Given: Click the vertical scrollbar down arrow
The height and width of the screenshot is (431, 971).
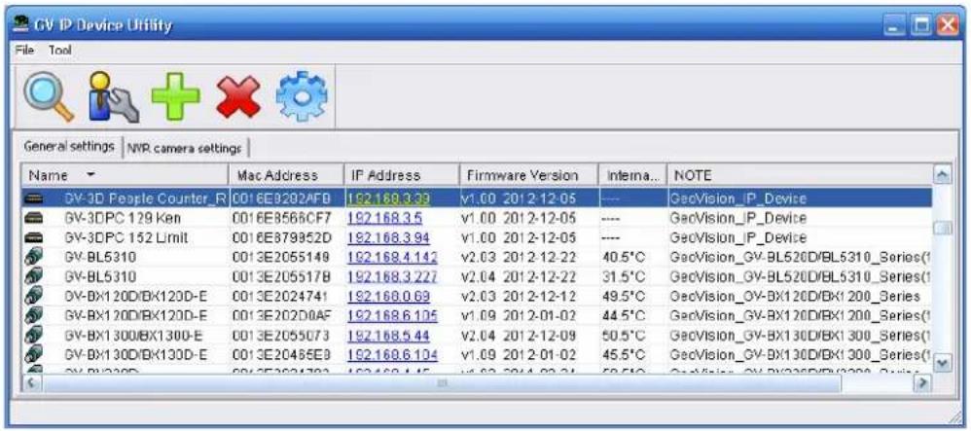Looking at the screenshot, I should 942,361.
